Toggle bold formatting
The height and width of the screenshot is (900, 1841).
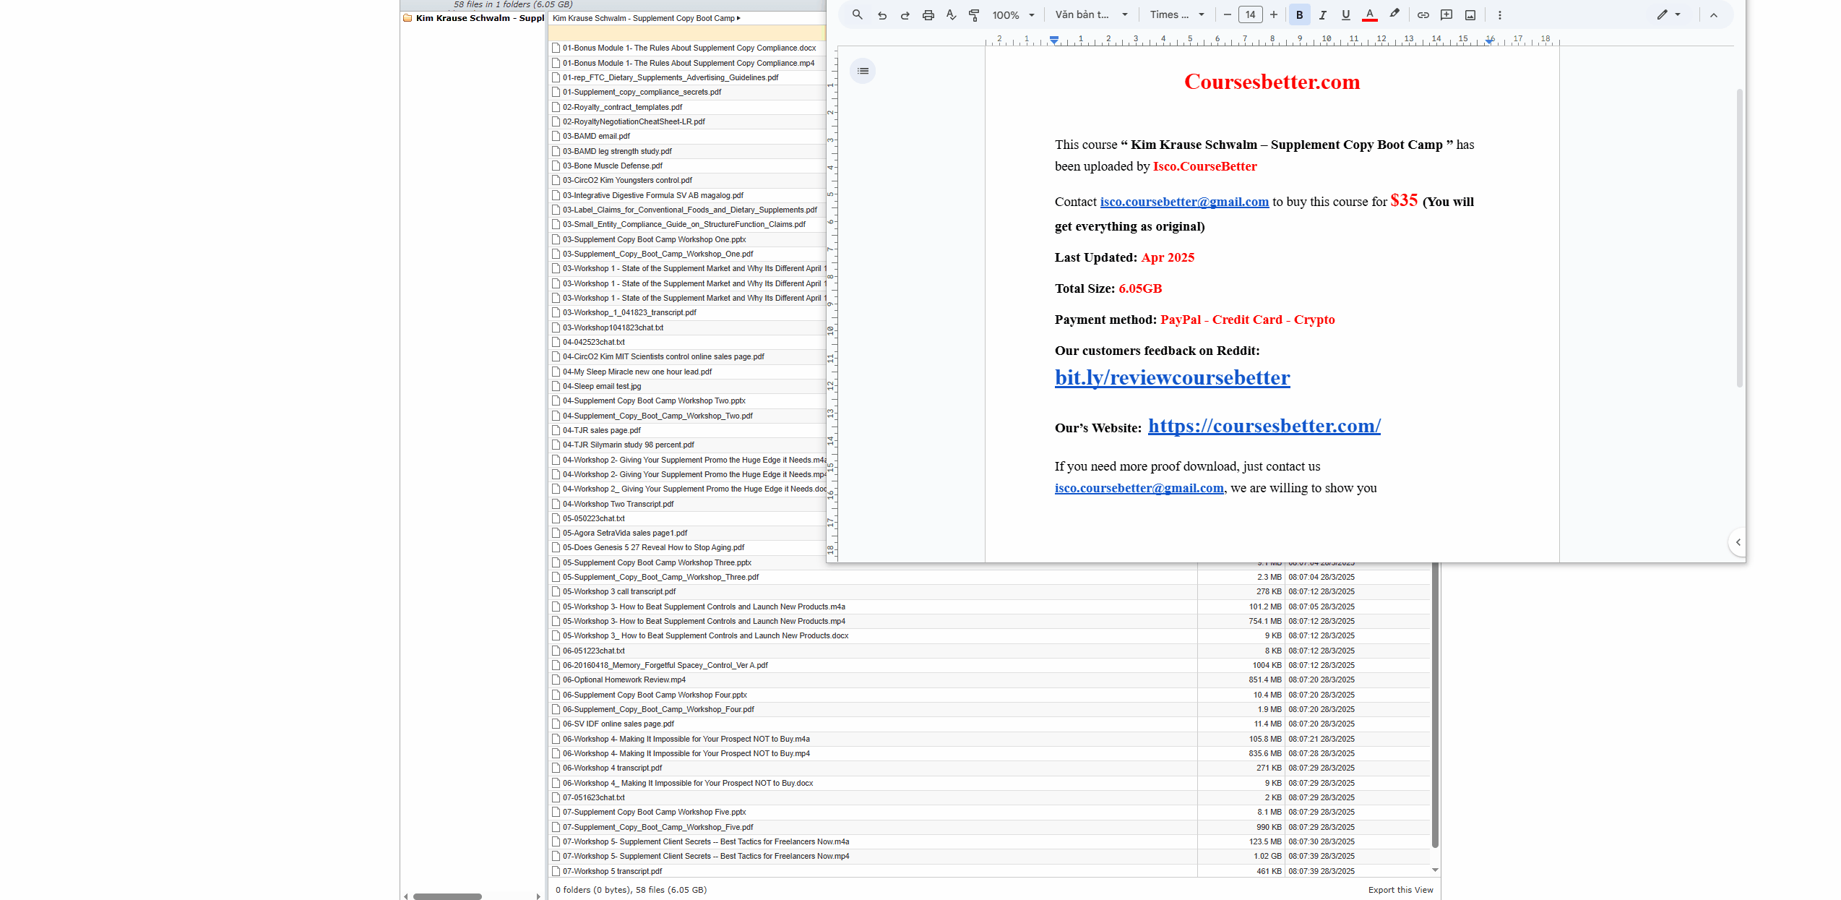click(x=1299, y=14)
